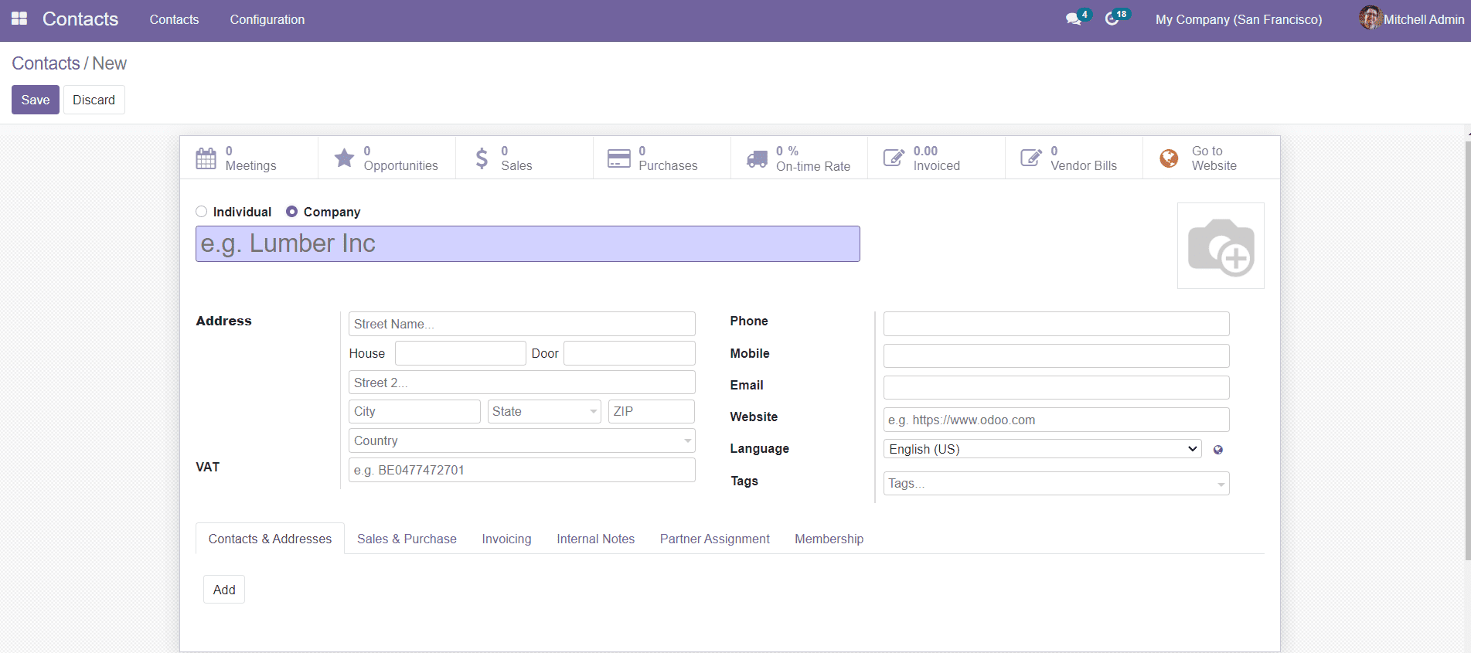1471x653 pixels.
Task: Open the Configuration menu
Action: [x=267, y=19]
